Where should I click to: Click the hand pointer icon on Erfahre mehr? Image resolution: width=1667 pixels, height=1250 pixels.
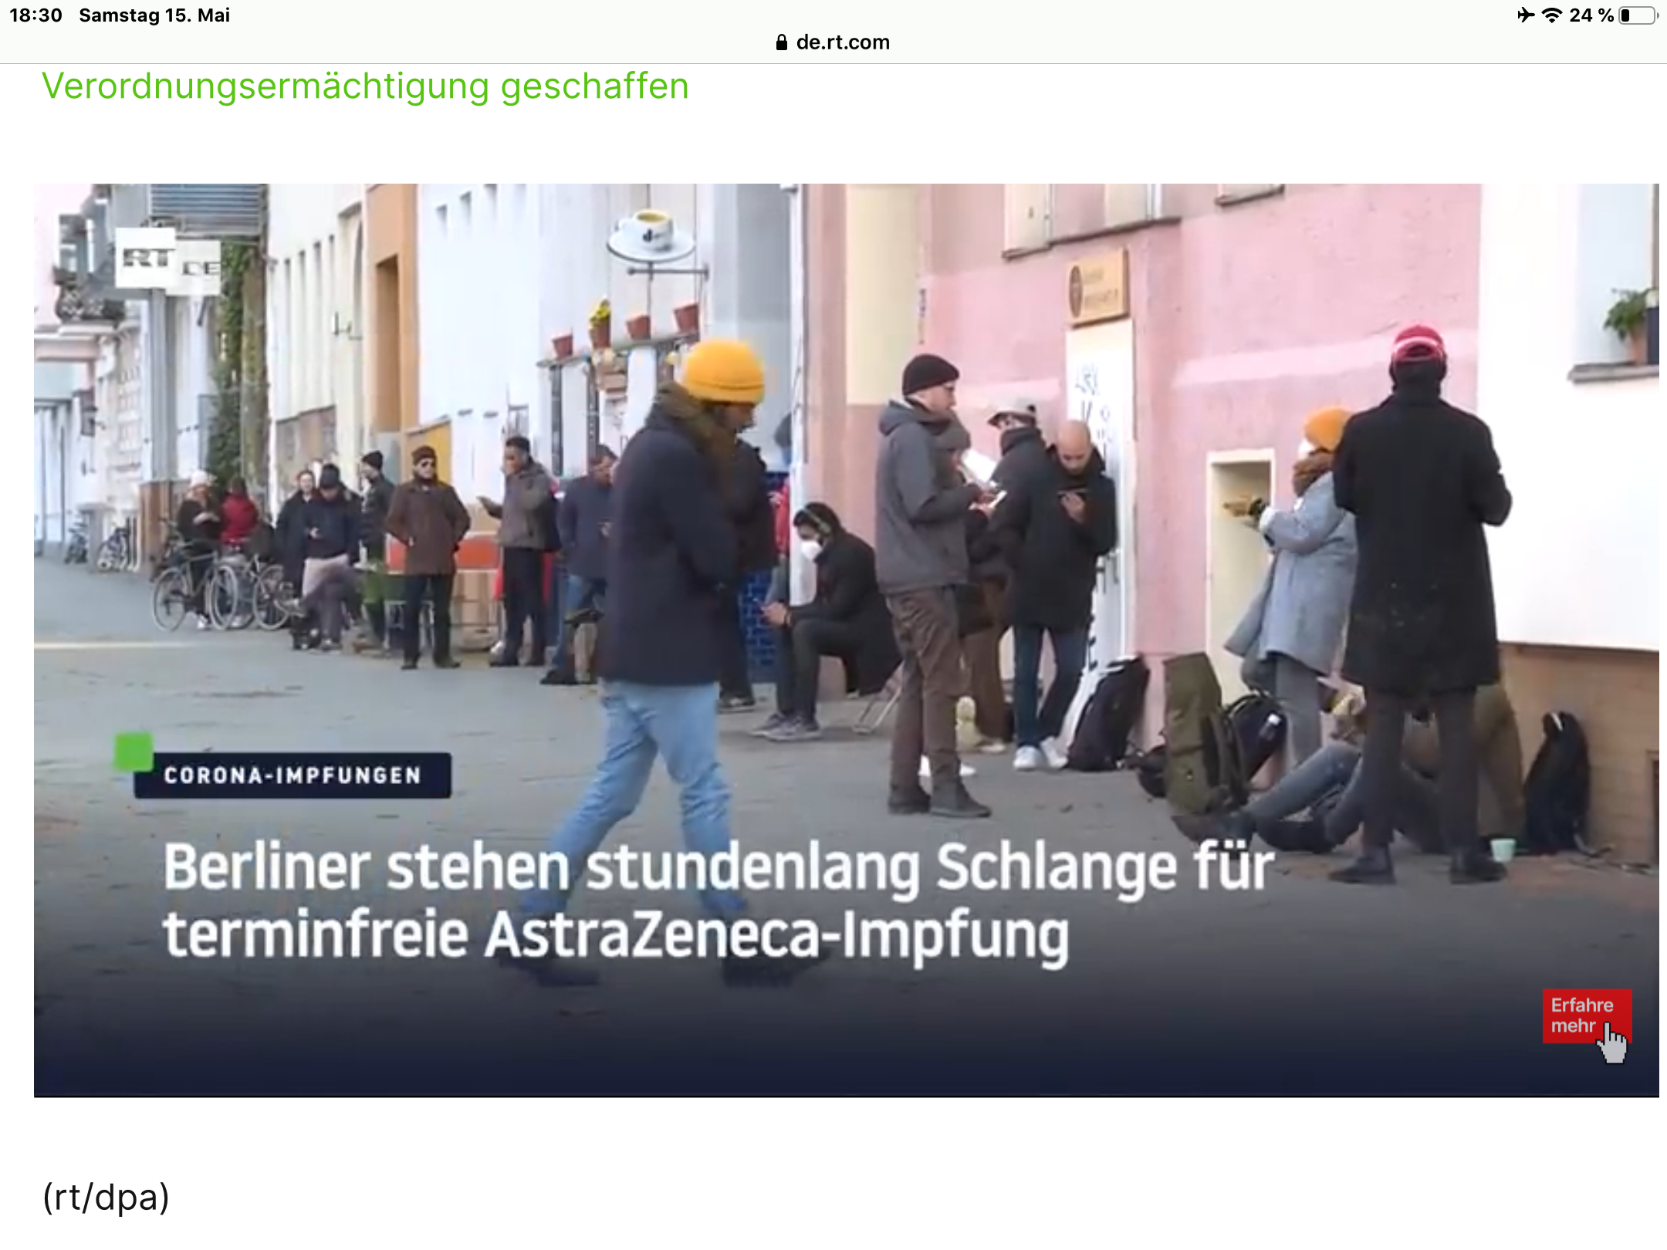pyautogui.click(x=1611, y=1042)
